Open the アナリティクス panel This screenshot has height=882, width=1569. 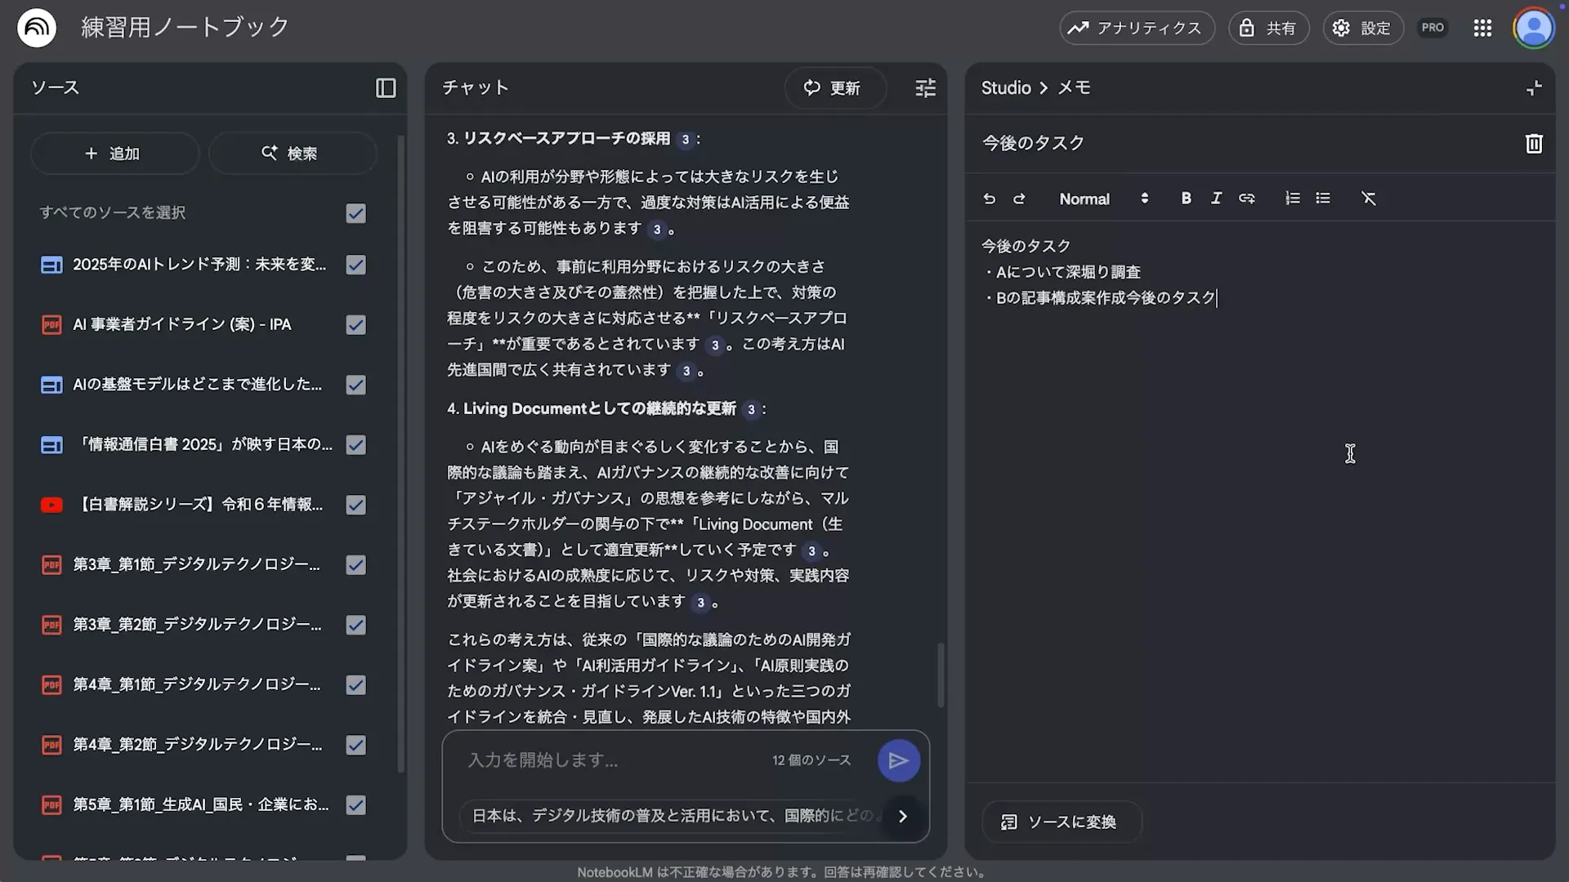coord(1136,27)
